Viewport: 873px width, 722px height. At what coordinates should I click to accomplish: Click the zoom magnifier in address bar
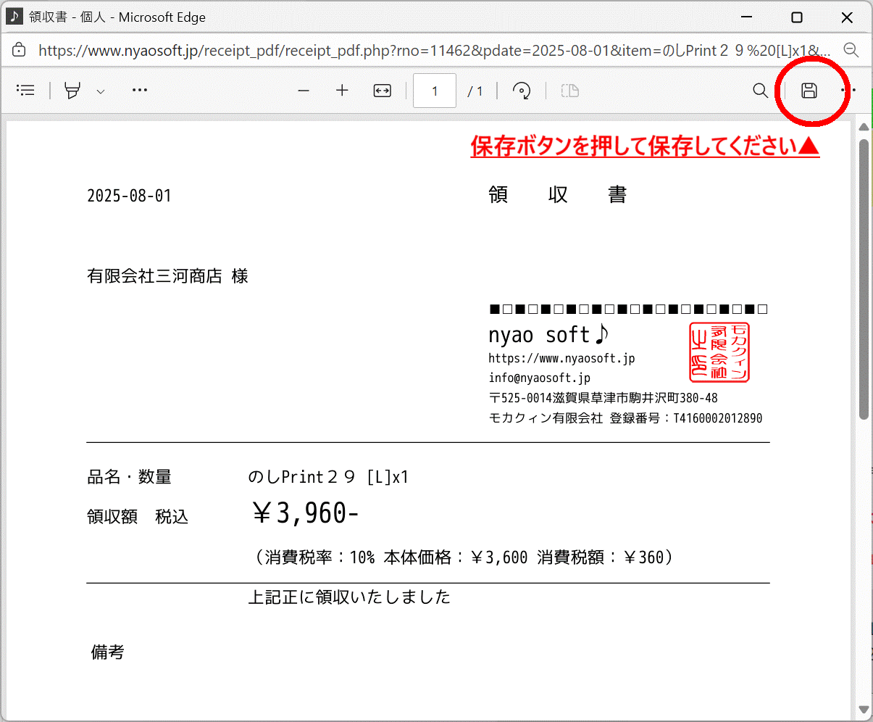[851, 50]
